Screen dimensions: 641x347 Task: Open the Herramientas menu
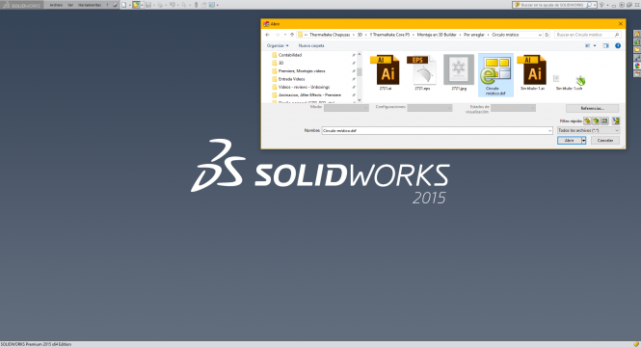tap(90, 5)
